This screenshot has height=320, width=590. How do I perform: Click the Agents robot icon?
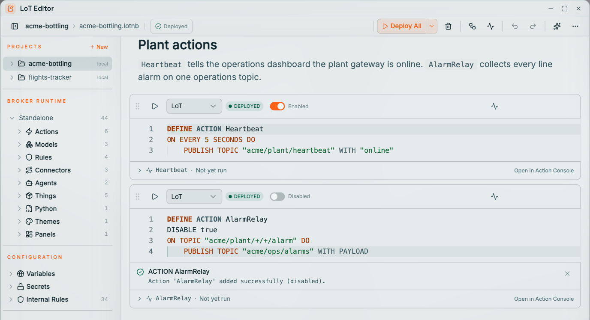(x=29, y=183)
